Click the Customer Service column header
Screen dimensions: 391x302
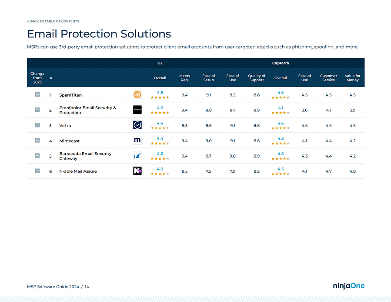tap(328, 78)
